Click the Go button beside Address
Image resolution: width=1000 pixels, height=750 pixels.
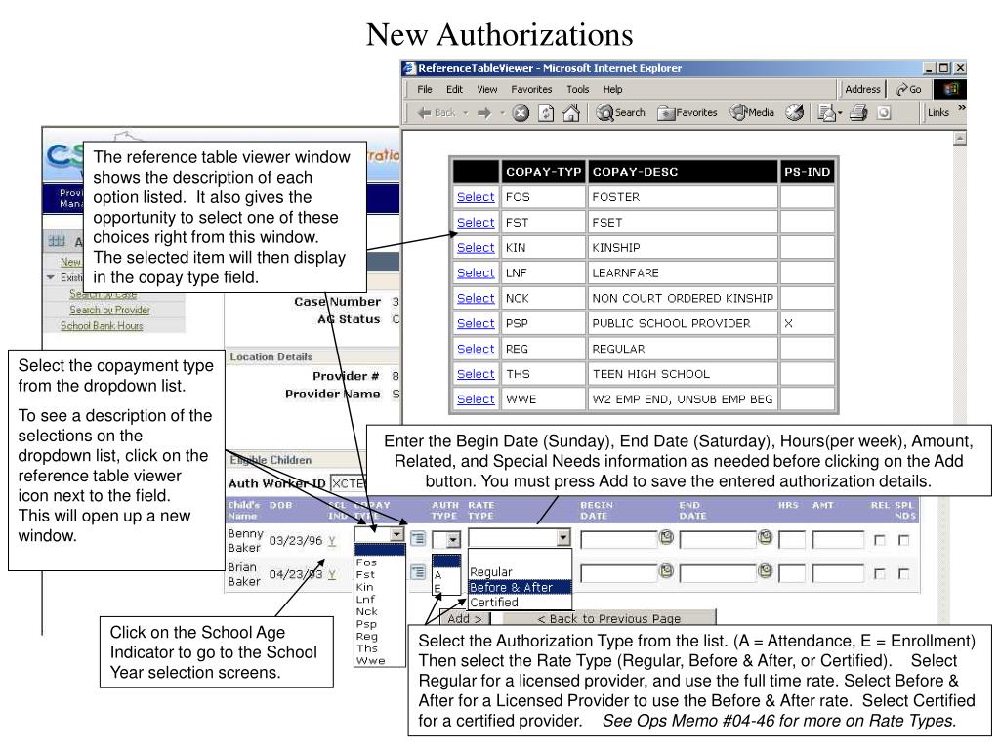tap(909, 89)
